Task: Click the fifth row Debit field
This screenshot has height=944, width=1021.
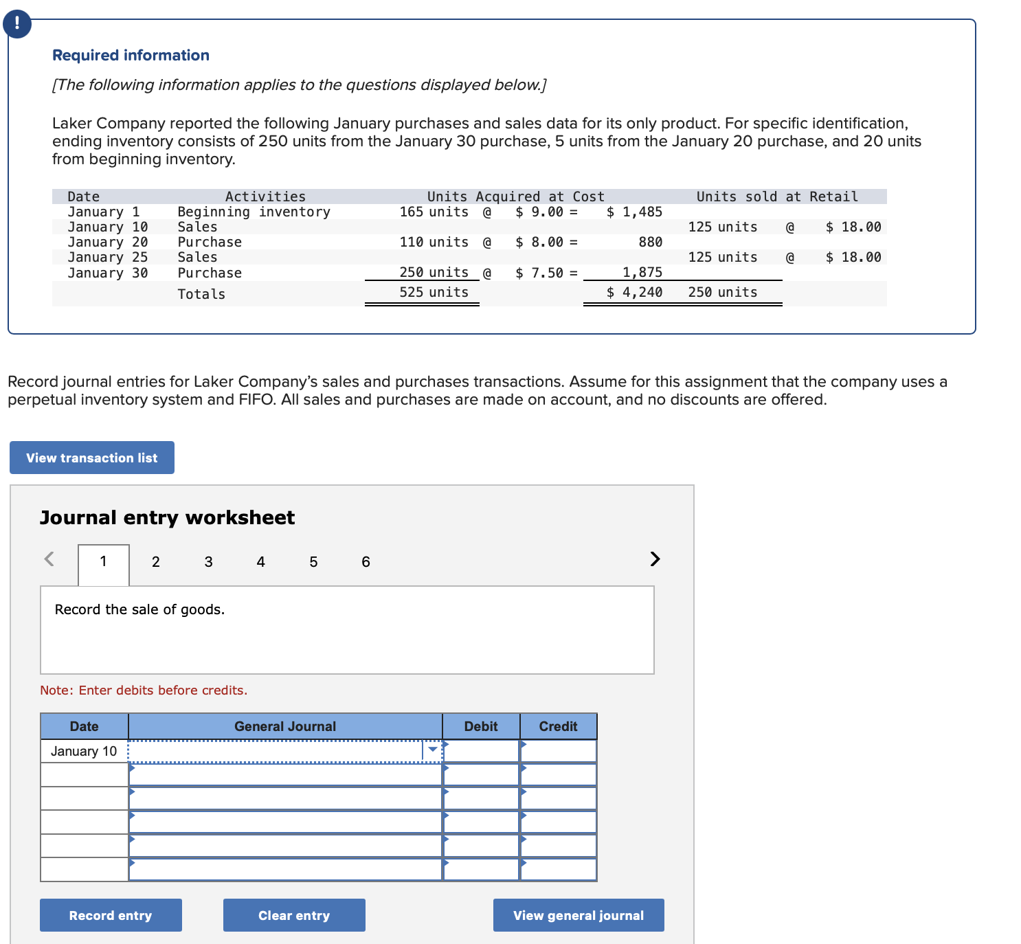Action: click(x=481, y=846)
